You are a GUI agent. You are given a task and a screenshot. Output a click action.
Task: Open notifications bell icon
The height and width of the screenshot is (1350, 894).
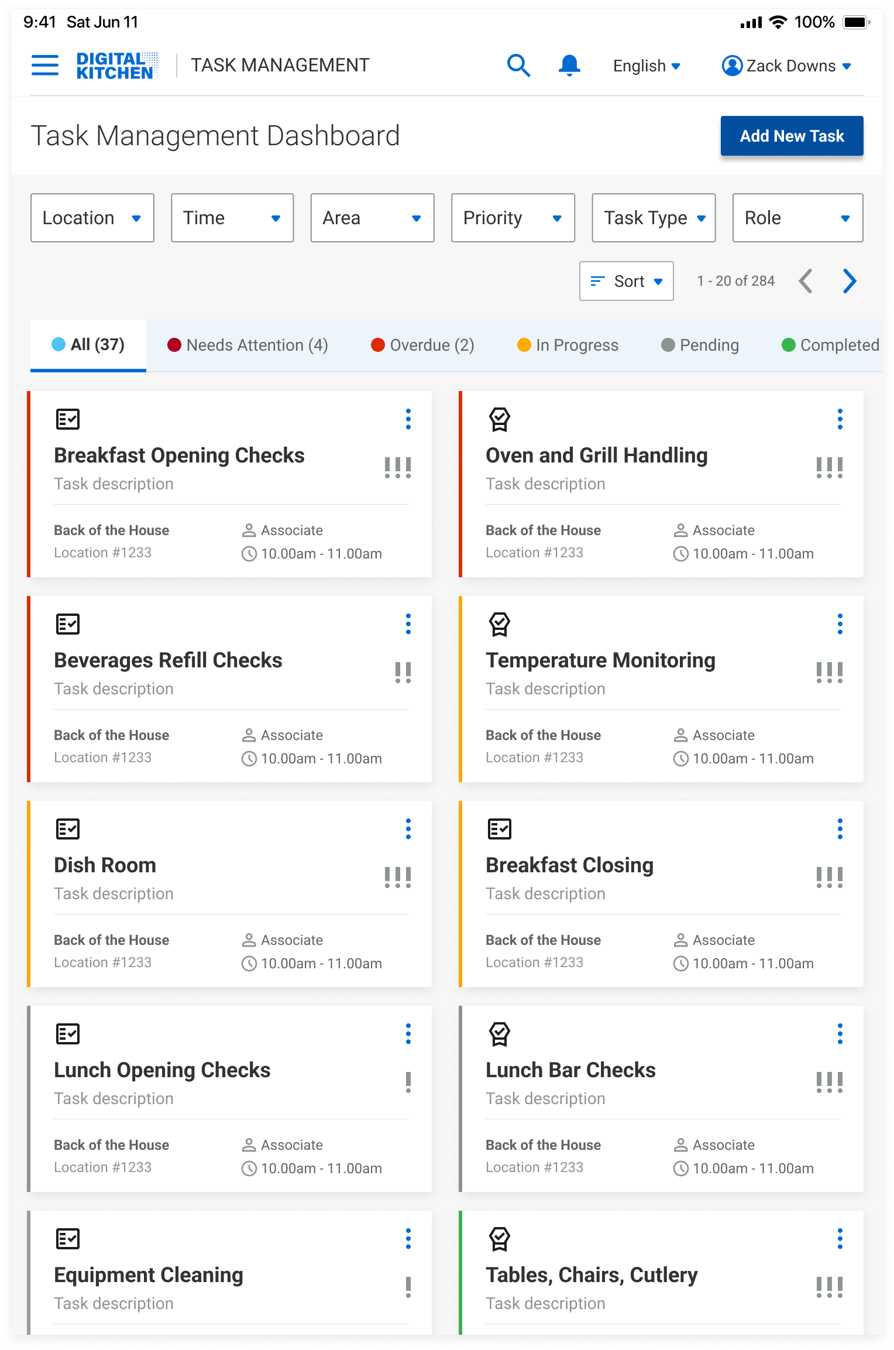click(569, 66)
